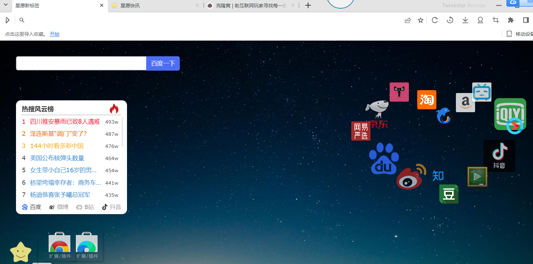
Task: Open the Bilibili TV icon
Action: [x=482, y=92]
